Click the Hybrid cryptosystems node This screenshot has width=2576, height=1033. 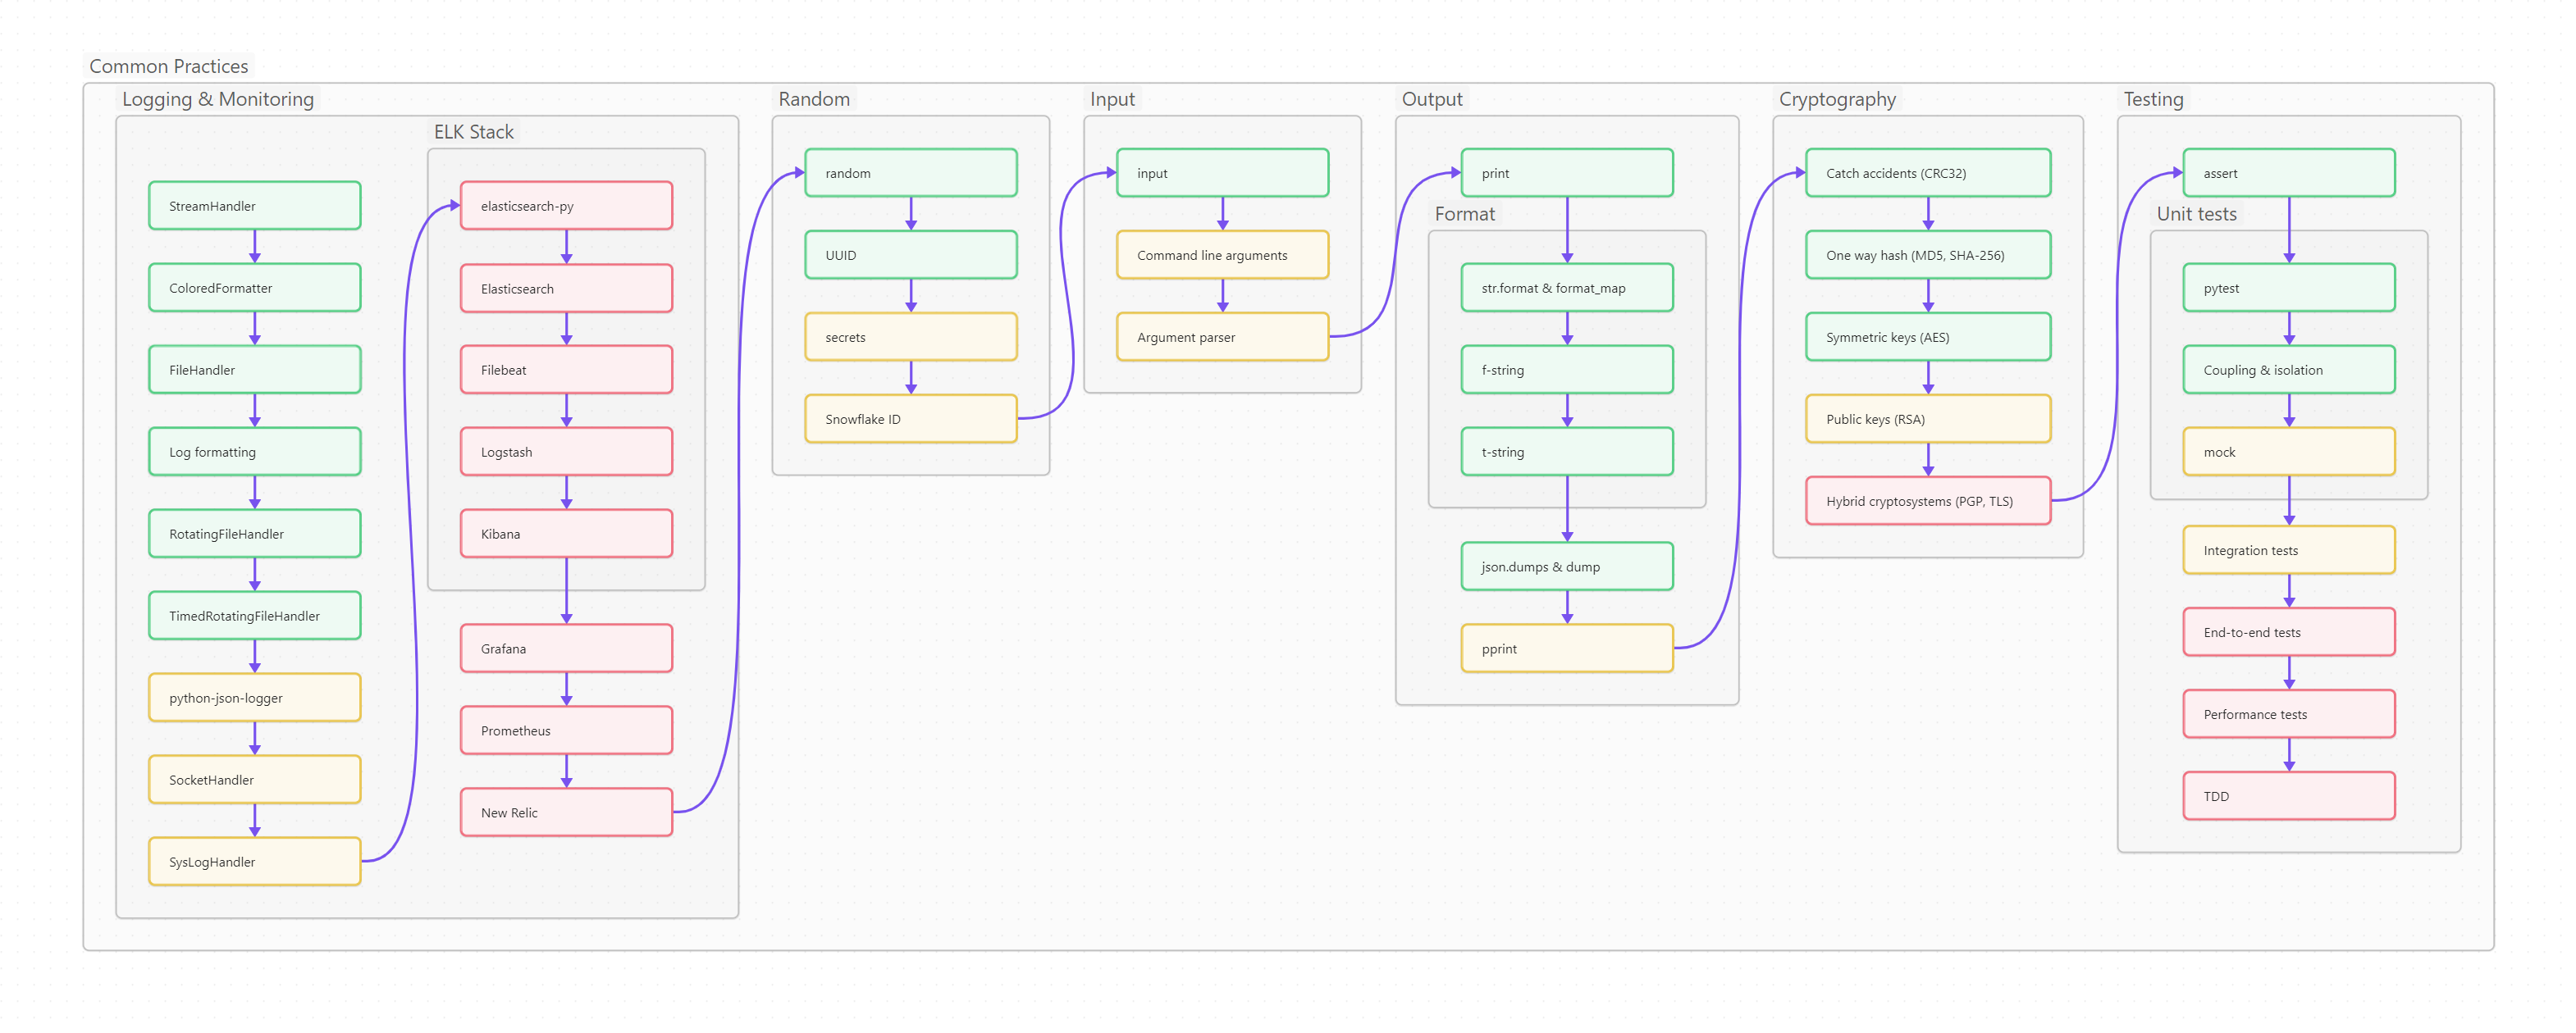point(1927,501)
